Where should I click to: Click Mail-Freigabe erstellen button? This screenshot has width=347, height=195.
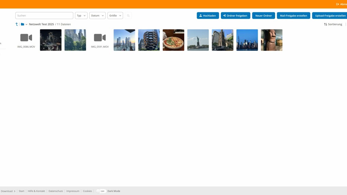(293, 16)
